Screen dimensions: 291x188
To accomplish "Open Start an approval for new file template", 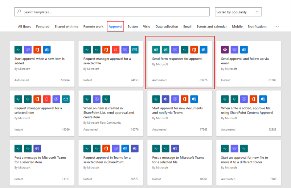I will click(x=249, y=163).
